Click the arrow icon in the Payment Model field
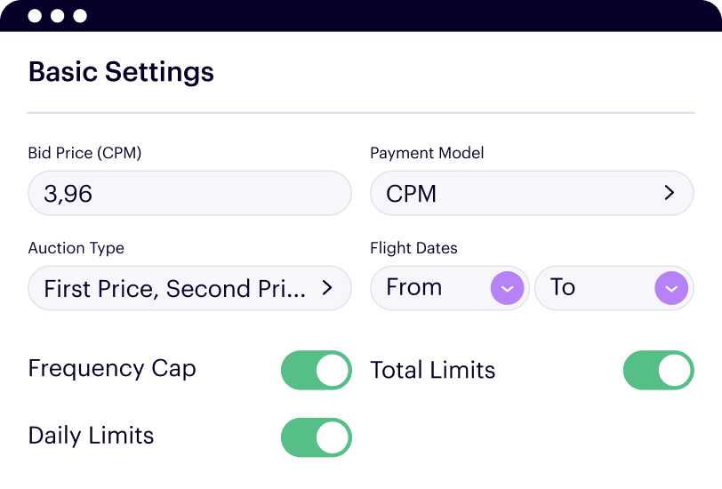Screen dimensions: 722x489 [670, 193]
